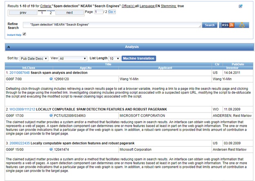Select application number 12966120

(61, 79)
